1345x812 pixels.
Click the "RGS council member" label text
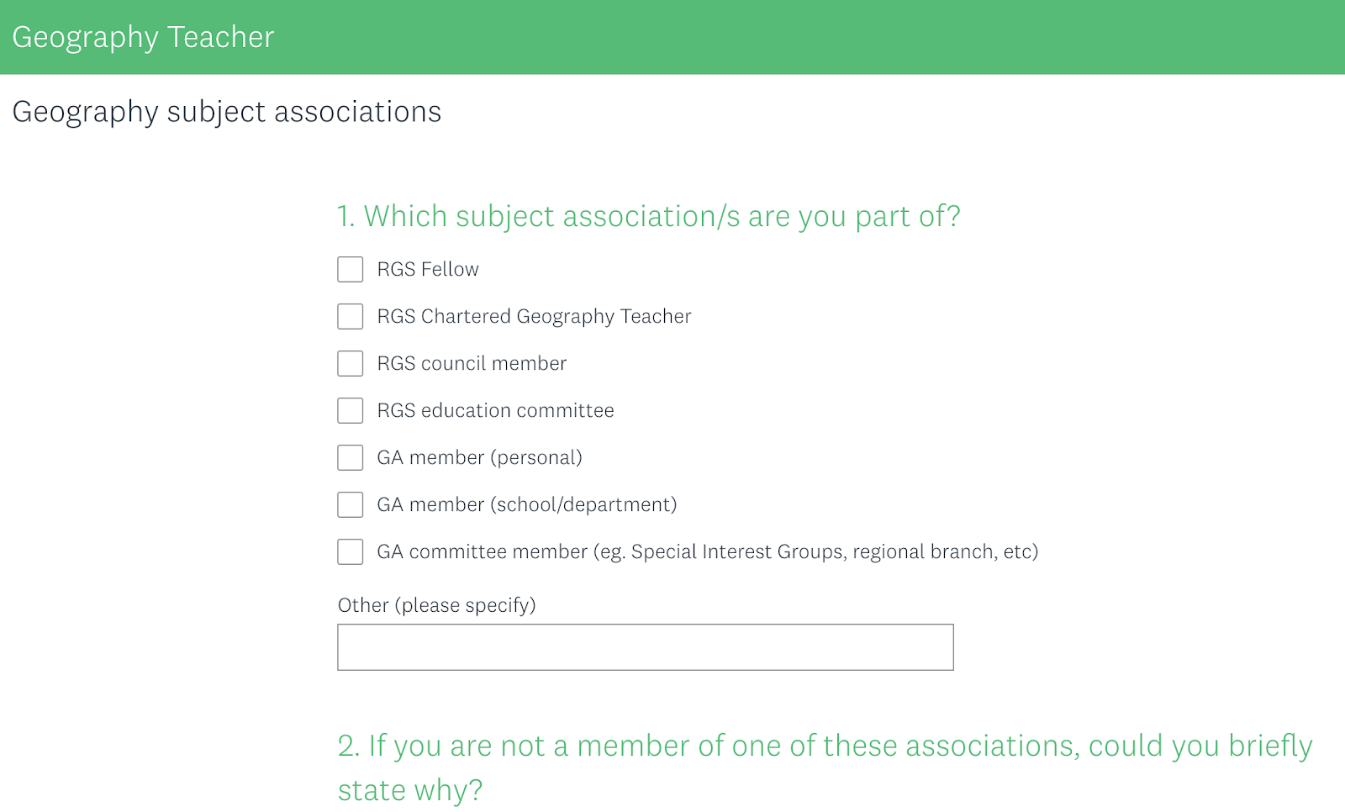[x=472, y=363]
